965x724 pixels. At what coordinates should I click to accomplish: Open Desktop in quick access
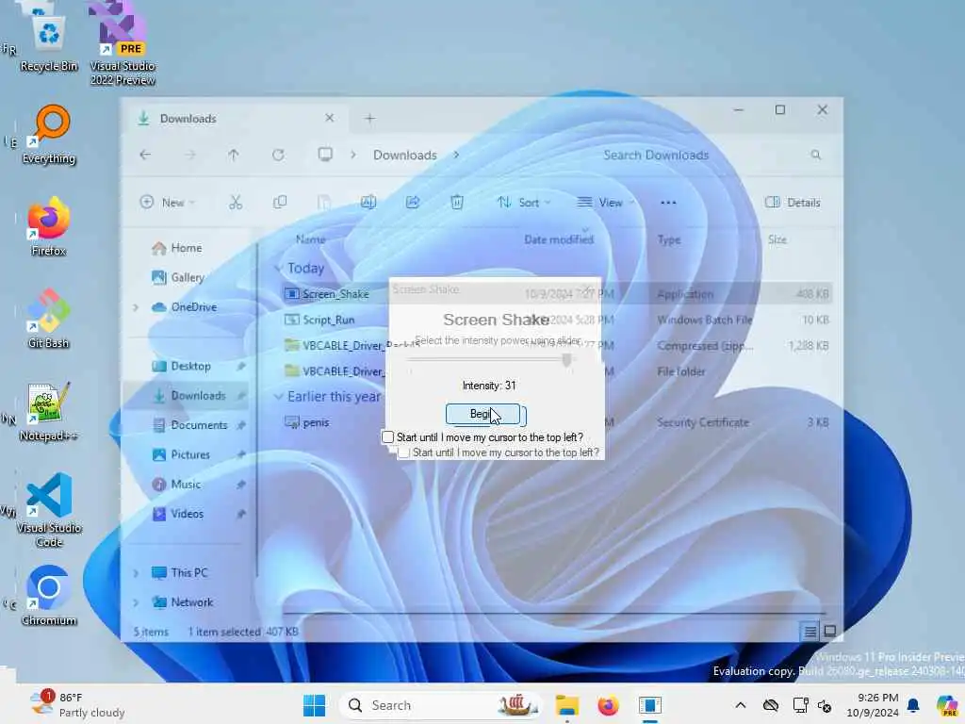click(190, 366)
